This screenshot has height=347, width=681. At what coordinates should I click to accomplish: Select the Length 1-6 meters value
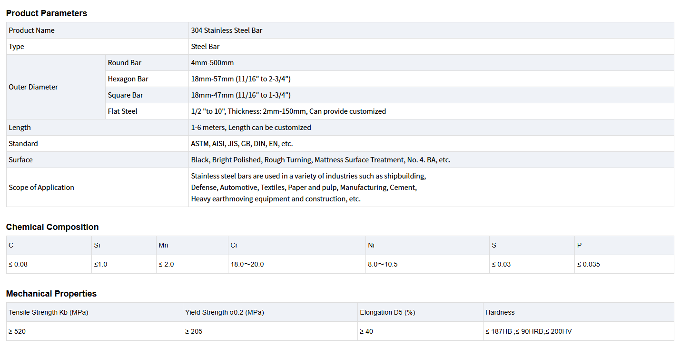coord(251,128)
